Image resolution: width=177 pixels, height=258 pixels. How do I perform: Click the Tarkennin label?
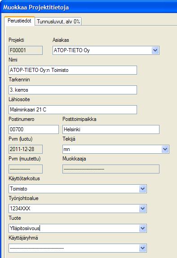point(19,80)
